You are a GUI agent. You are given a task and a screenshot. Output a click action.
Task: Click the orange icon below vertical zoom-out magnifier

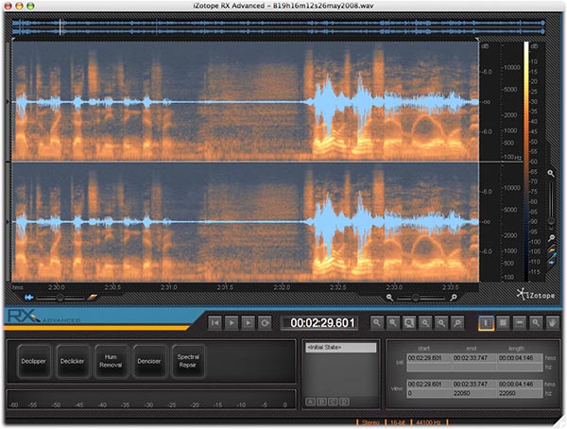coord(551,249)
